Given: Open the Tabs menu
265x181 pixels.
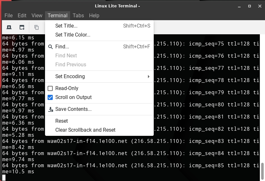Looking at the screenshot, I should (x=78, y=15).
